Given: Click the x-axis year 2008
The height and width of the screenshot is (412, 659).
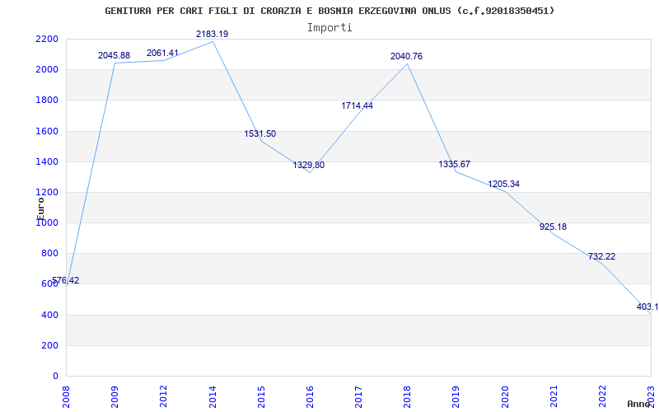Looking at the screenshot, I should pyautogui.click(x=66, y=396).
